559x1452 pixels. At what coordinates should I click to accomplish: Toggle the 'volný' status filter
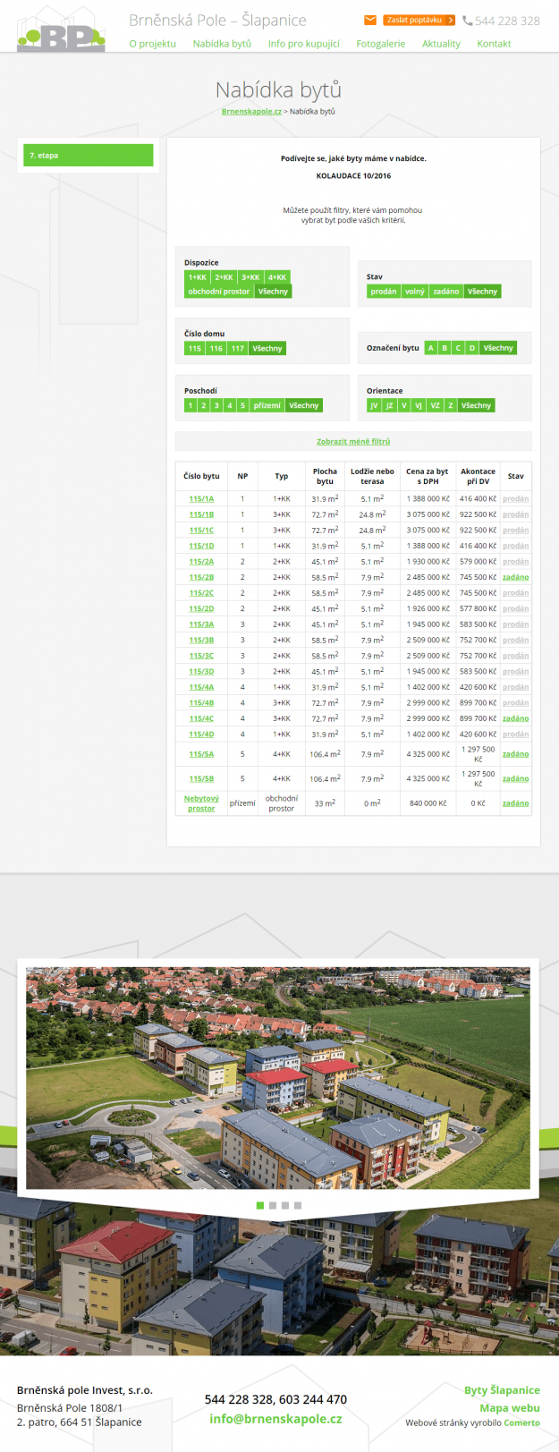tap(414, 292)
